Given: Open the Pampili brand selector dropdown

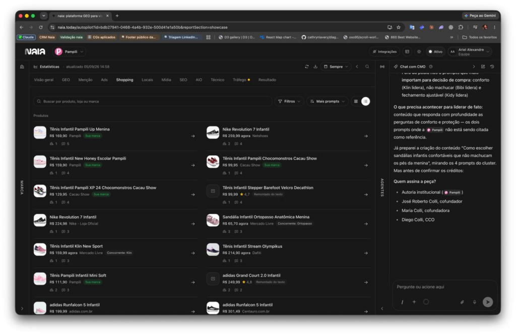Looking at the screenshot, I should click(x=70, y=52).
